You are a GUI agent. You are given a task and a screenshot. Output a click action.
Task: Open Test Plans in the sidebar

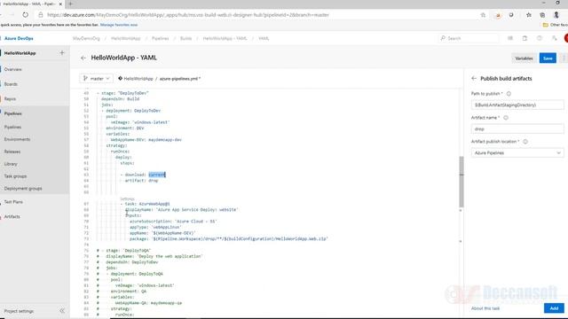tap(13, 202)
